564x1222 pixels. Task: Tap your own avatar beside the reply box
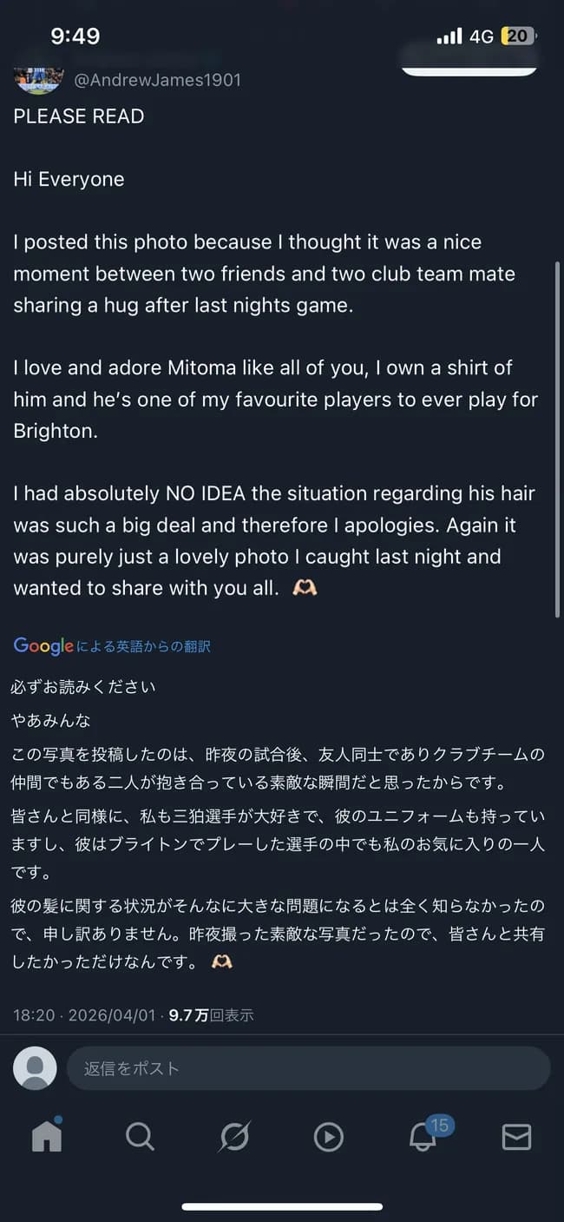click(35, 1068)
